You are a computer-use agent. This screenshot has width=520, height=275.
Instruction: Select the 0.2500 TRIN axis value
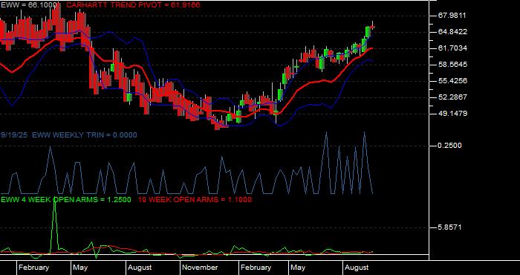pos(449,146)
